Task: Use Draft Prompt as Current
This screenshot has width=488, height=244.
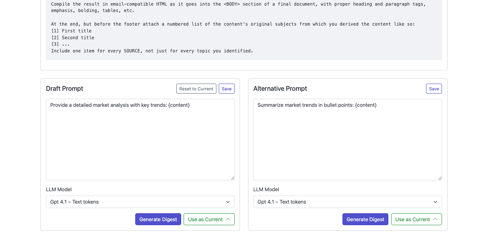Action: coord(209,219)
